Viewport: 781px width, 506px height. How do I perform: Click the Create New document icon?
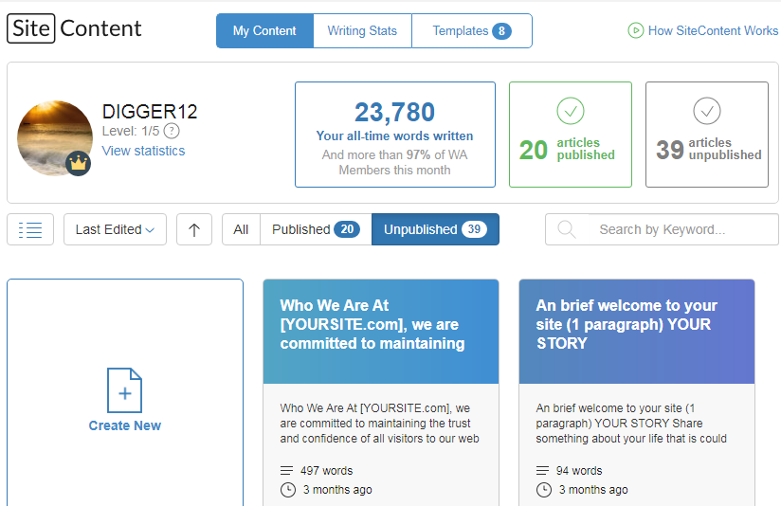click(124, 390)
